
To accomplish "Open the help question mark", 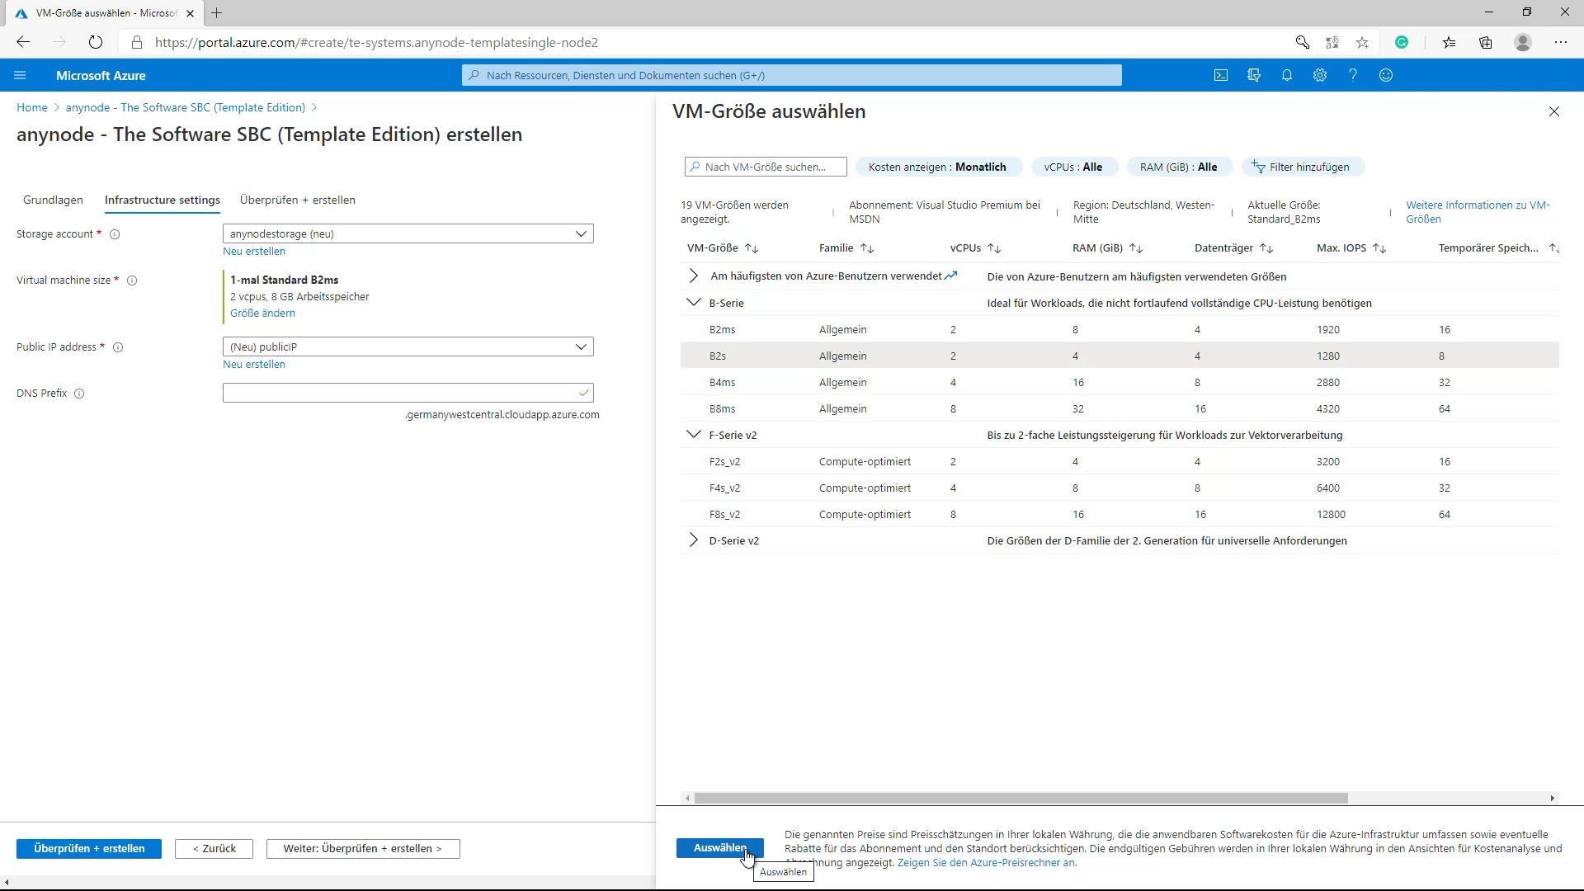I will pyautogui.click(x=1353, y=75).
